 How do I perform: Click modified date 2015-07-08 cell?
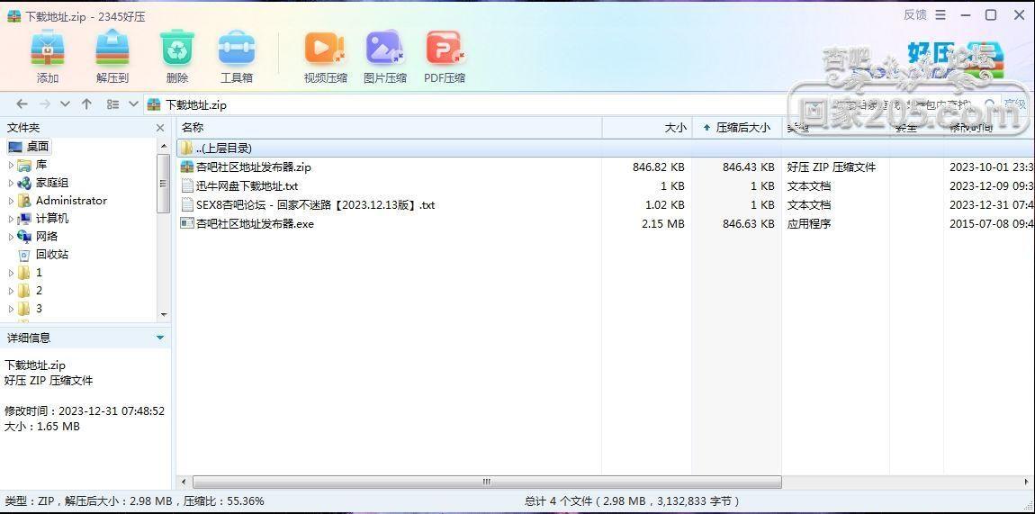(992, 223)
